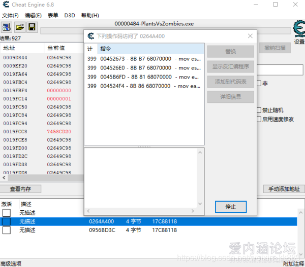This screenshot has width=305, height=267.
Task: Click the 高级选项 status label
Action: coord(11,263)
